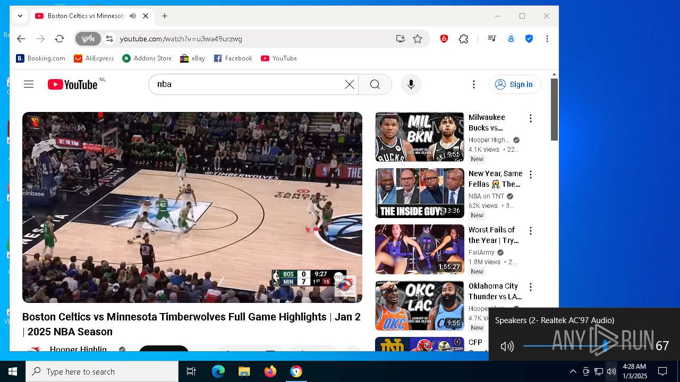Open the OKC LAC video thumbnail
Viewport: 680px width, 382px height.
420,306
